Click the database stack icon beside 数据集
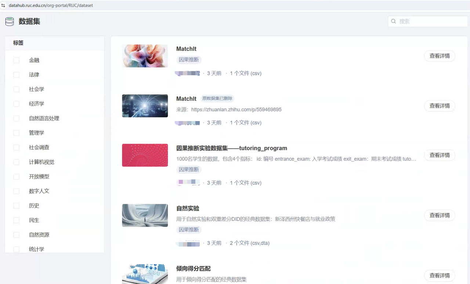The height and width of the screenshot is (284, 470). [x=10, y=22]
